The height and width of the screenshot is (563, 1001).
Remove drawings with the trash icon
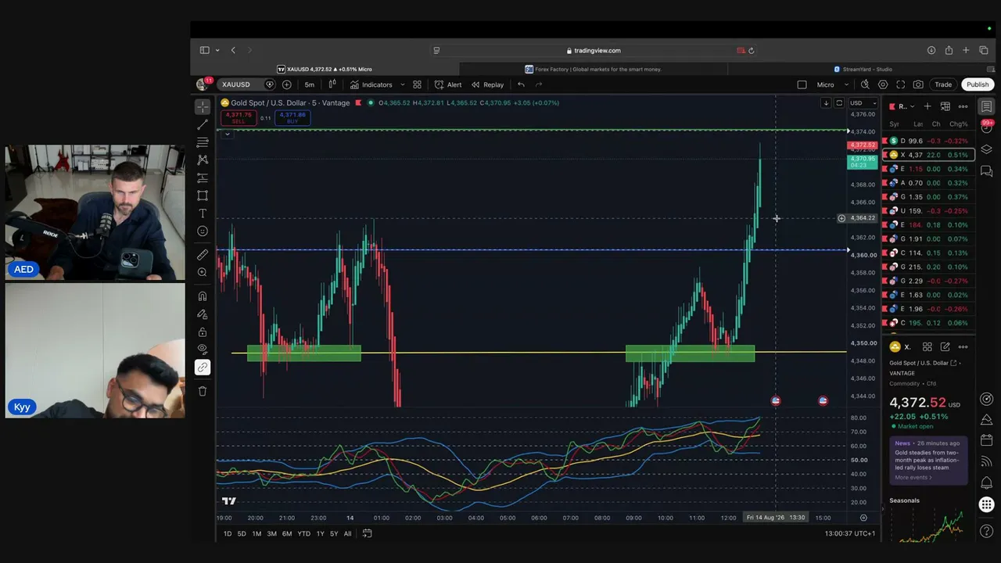(203, 391)
